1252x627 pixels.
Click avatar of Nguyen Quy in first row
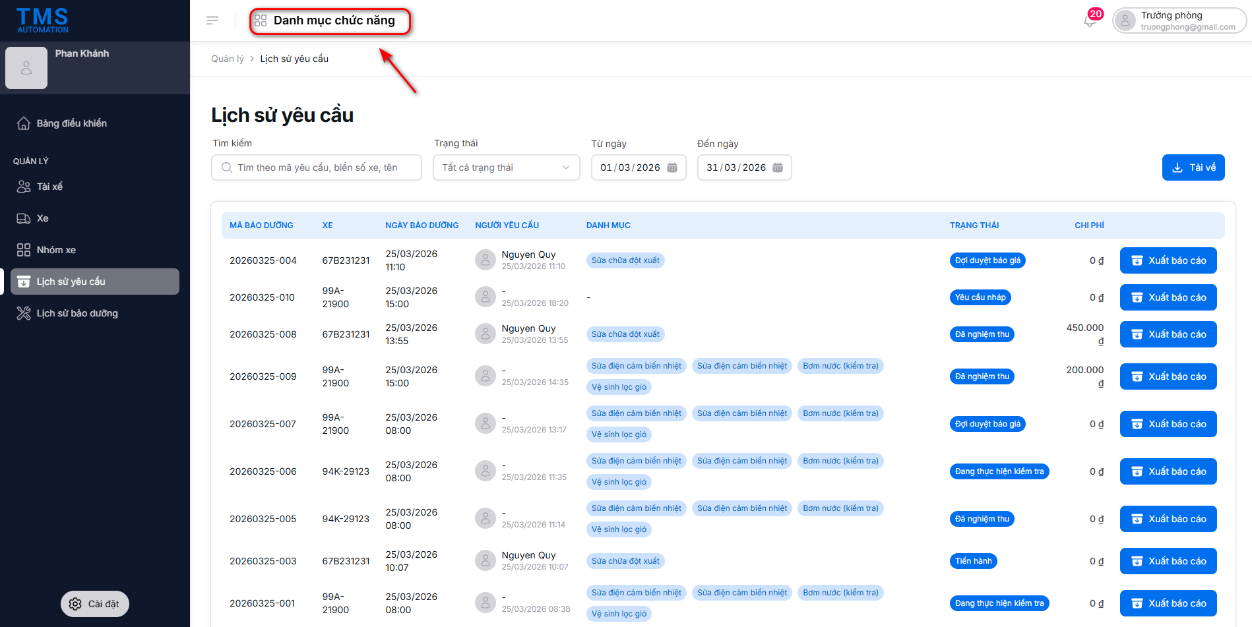[x=485, y=260]
